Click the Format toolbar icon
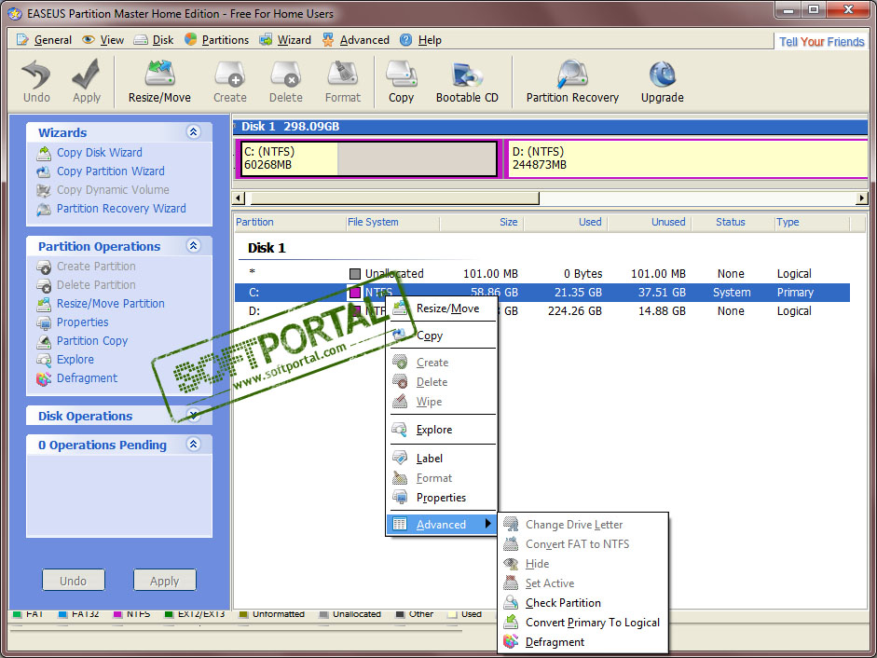877x658 pixels. coord(343,81)
